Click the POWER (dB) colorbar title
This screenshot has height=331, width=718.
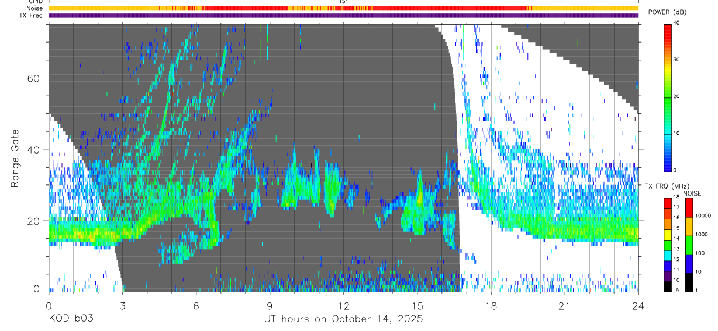(667, 12)
